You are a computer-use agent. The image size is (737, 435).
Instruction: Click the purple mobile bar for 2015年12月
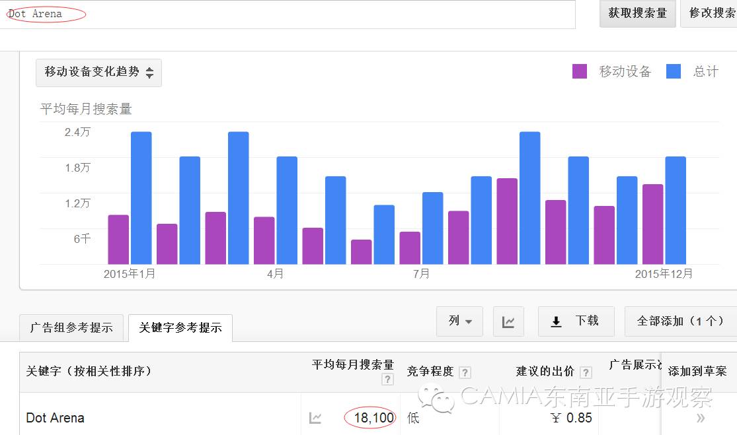click(653, 224)
